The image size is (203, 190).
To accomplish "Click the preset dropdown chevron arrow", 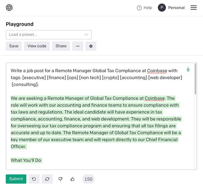I will (86, 35).
